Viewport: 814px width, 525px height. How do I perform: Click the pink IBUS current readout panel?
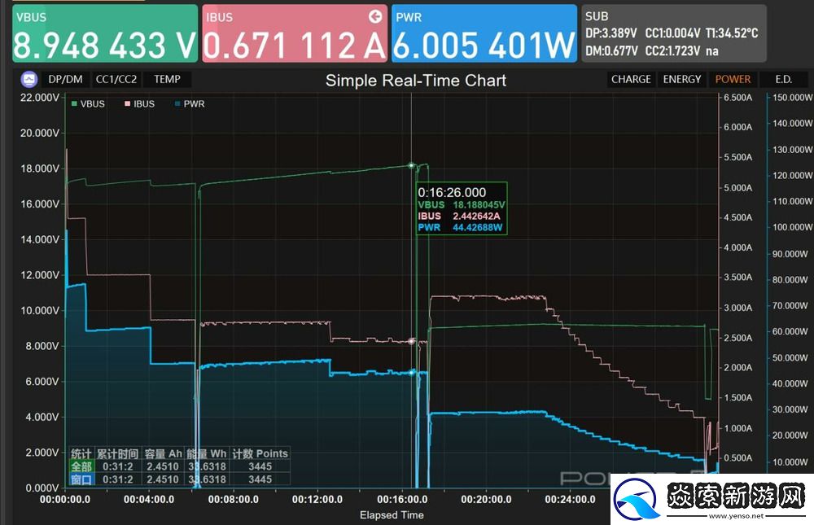point(295,33)
